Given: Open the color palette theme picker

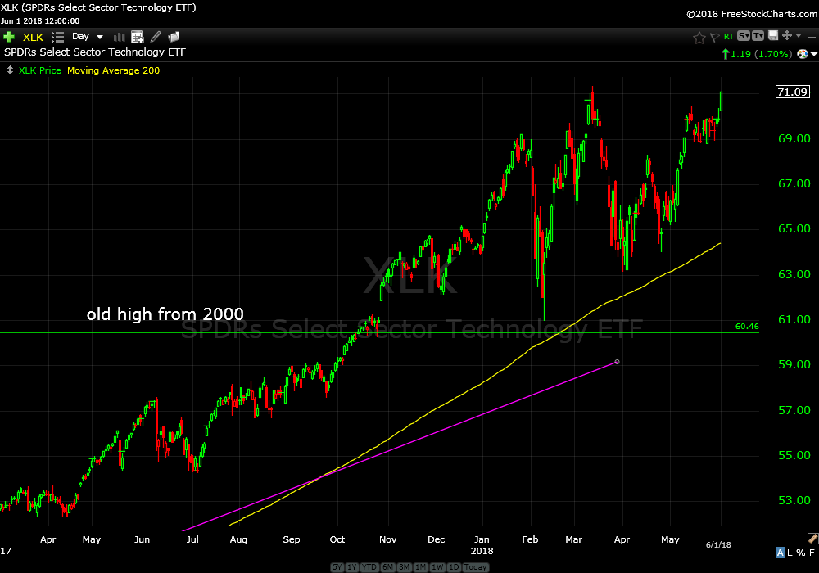Looking at the screenshot, I should [803, 54].
